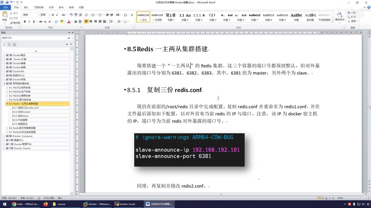Screen dimensions: 371x208
Task: Click the Firefox icon in taskbar
Action: (x=46, y=204)
